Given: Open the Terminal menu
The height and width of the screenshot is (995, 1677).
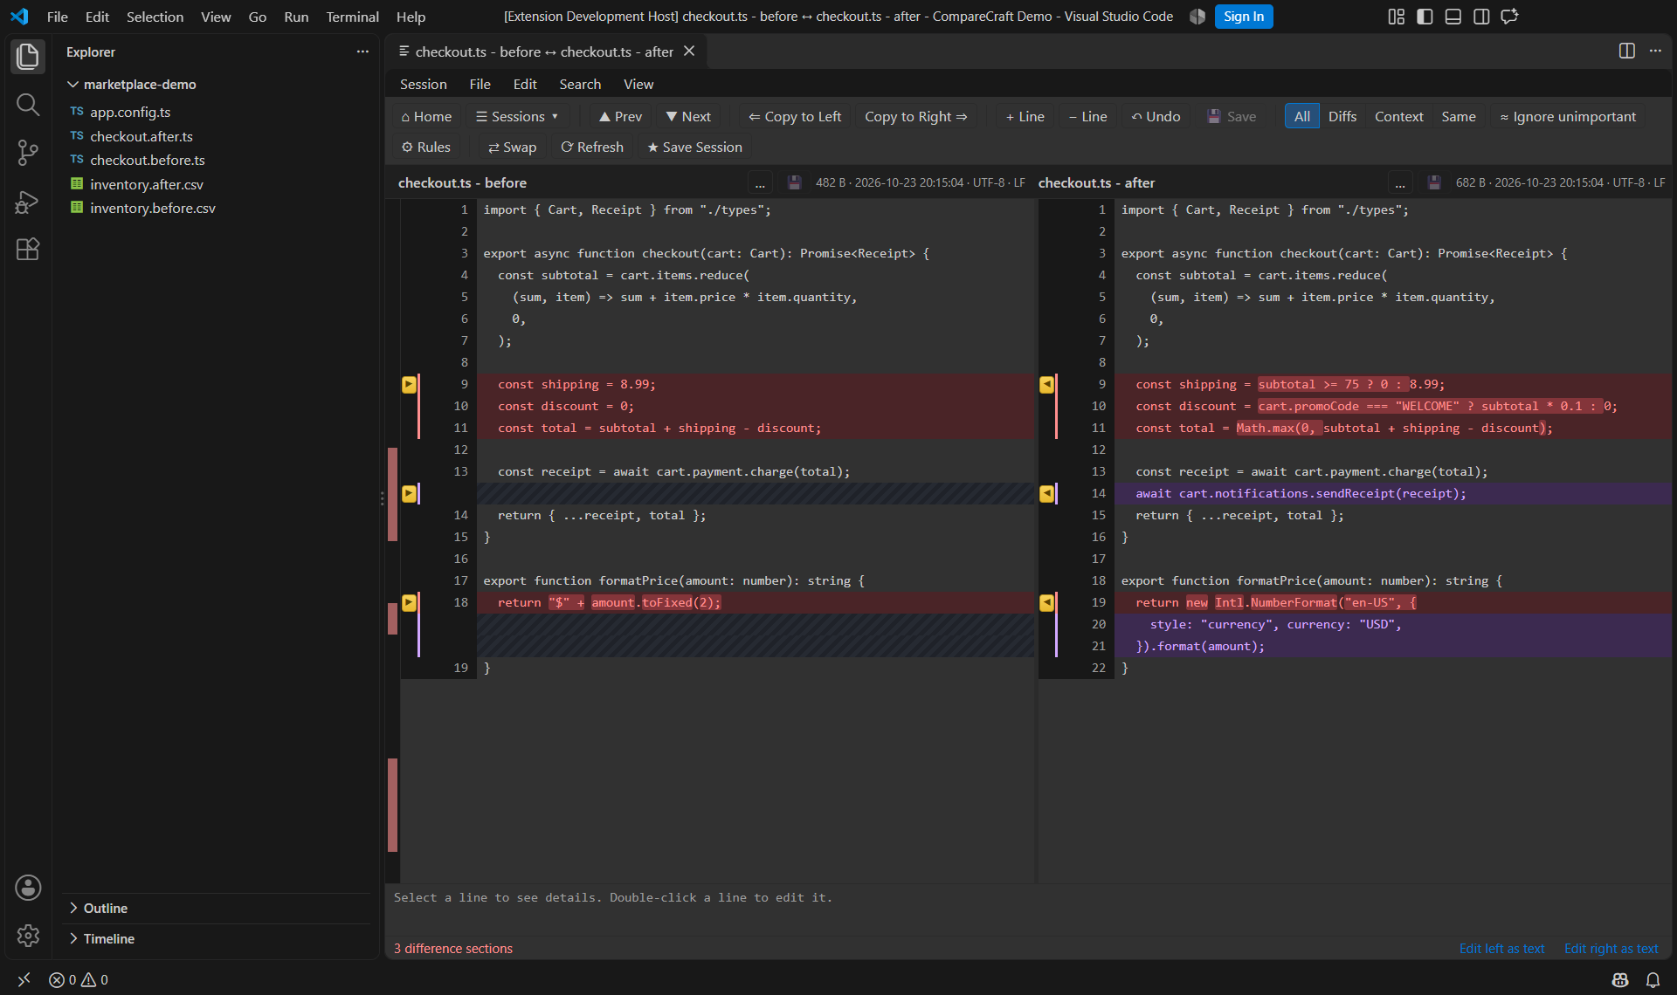Looking at the screenshot, I should (x=352, y=17).
